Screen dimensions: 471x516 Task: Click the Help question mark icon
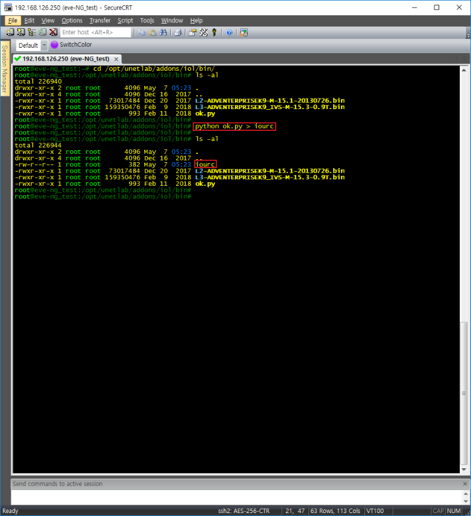pos(229,32)
